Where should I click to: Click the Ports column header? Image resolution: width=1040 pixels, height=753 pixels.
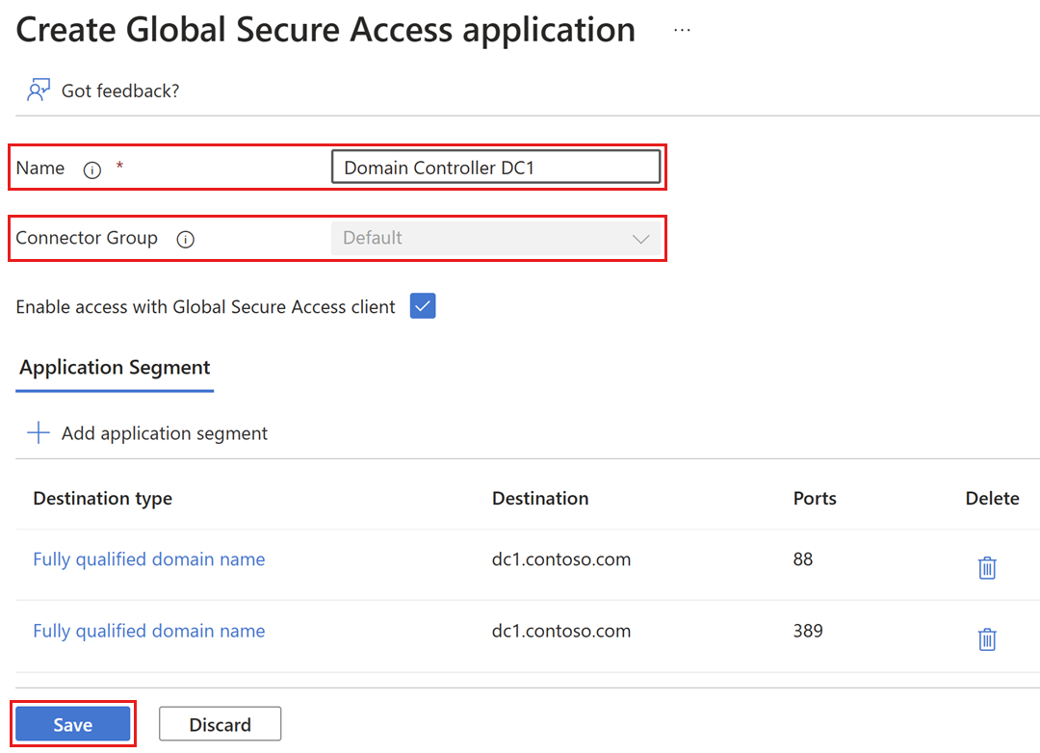[x=815, y=498]
